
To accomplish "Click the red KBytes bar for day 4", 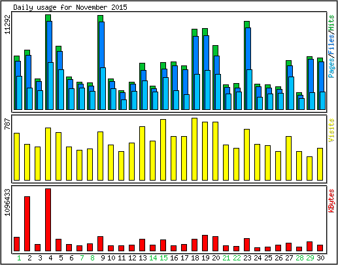I will [48, 220].
